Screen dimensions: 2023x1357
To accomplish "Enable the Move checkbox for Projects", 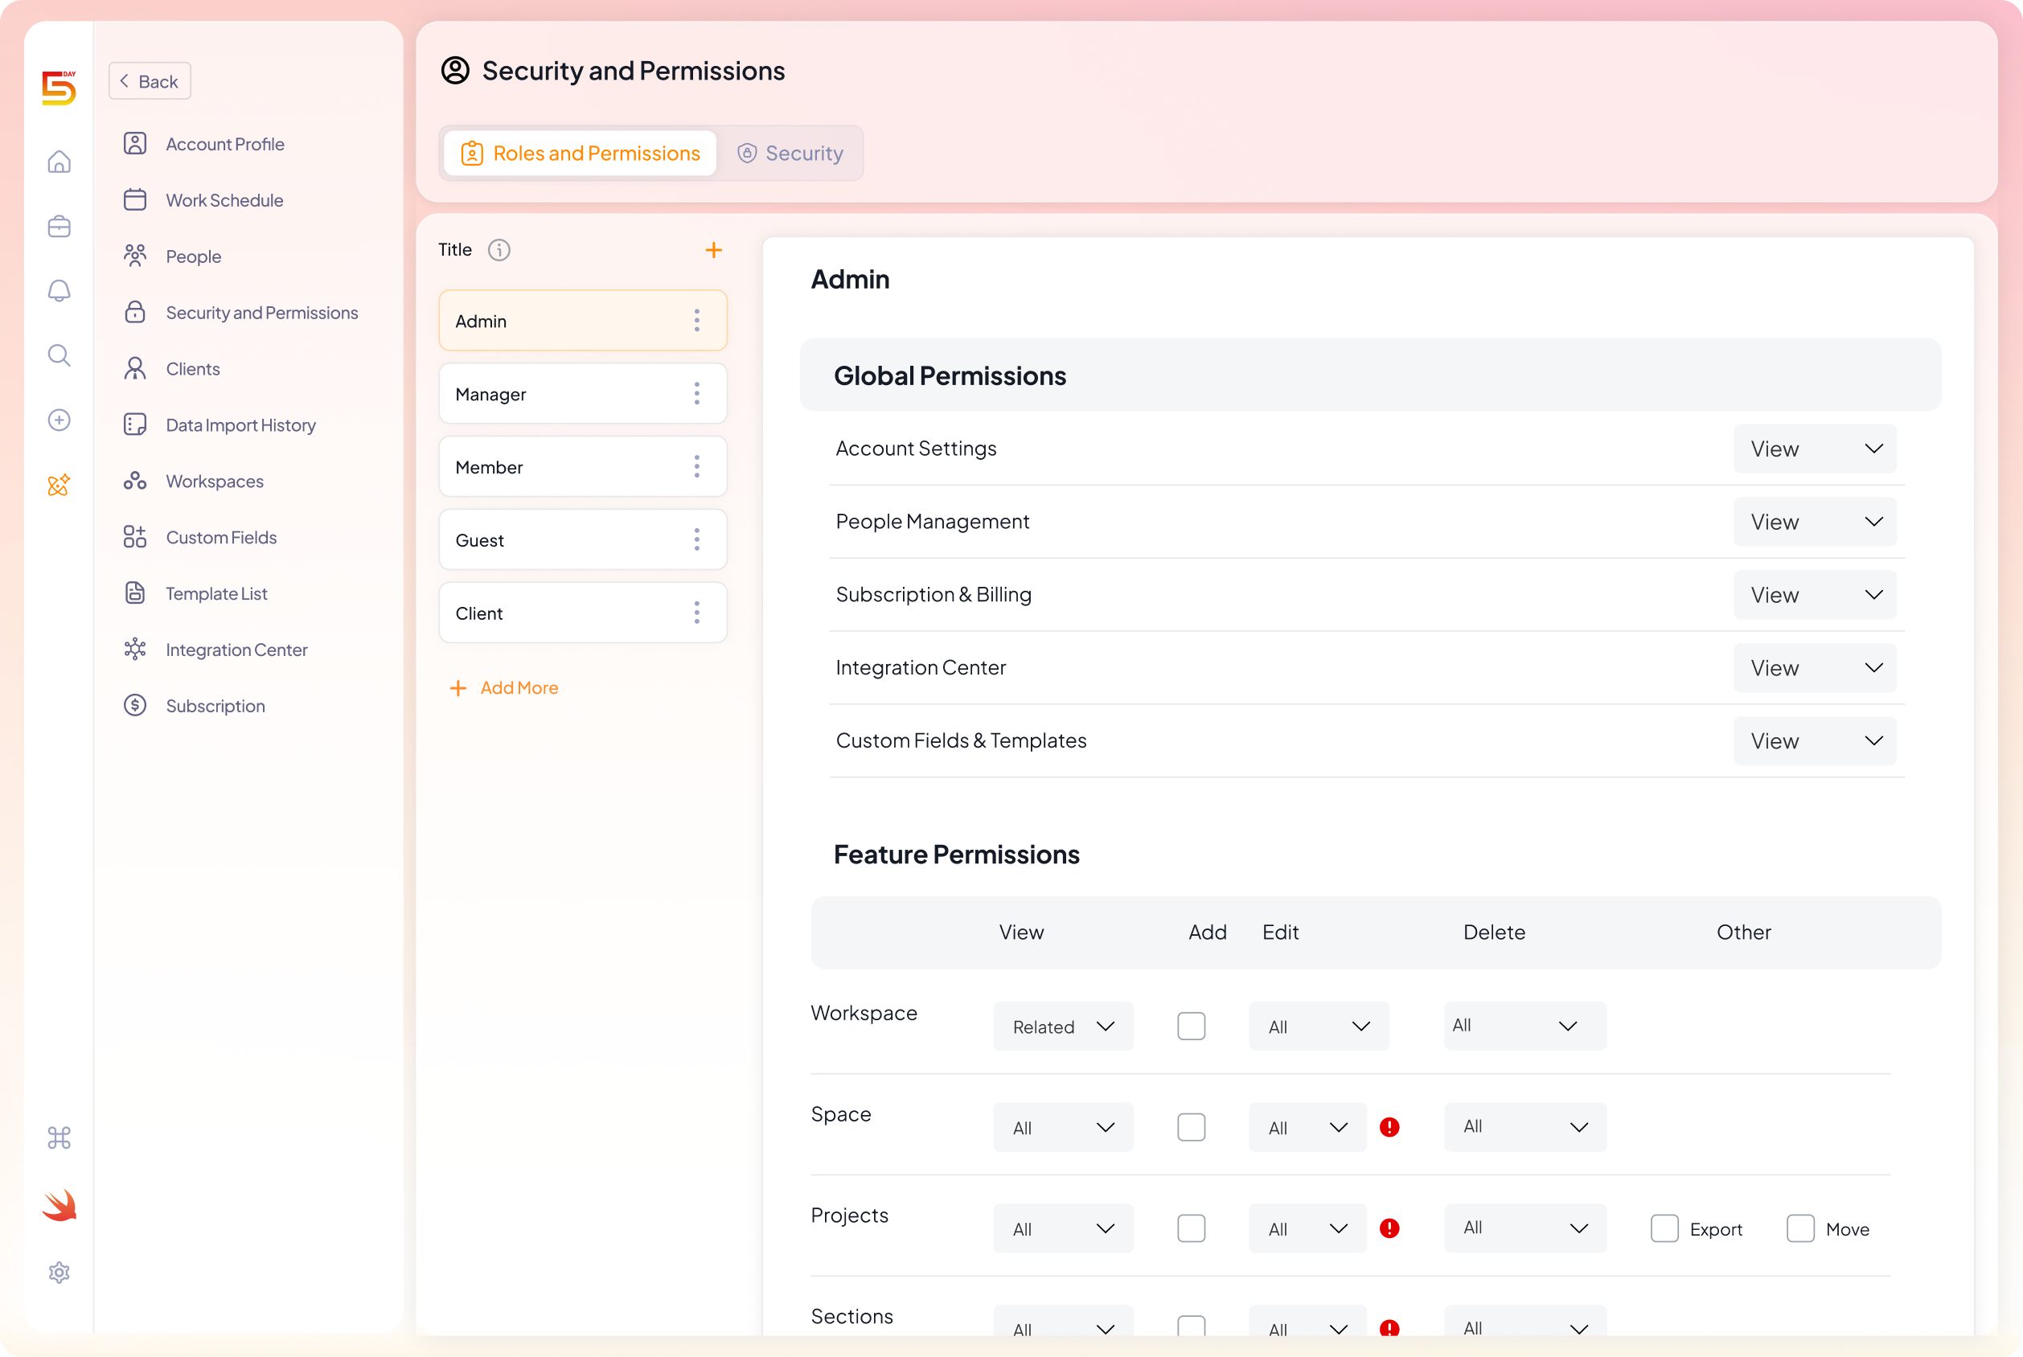I will [x=1800, y=1228].
